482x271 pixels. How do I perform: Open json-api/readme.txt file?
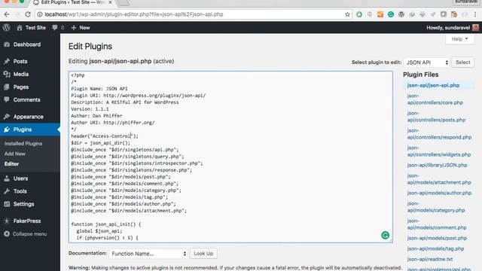coord(430,259)
